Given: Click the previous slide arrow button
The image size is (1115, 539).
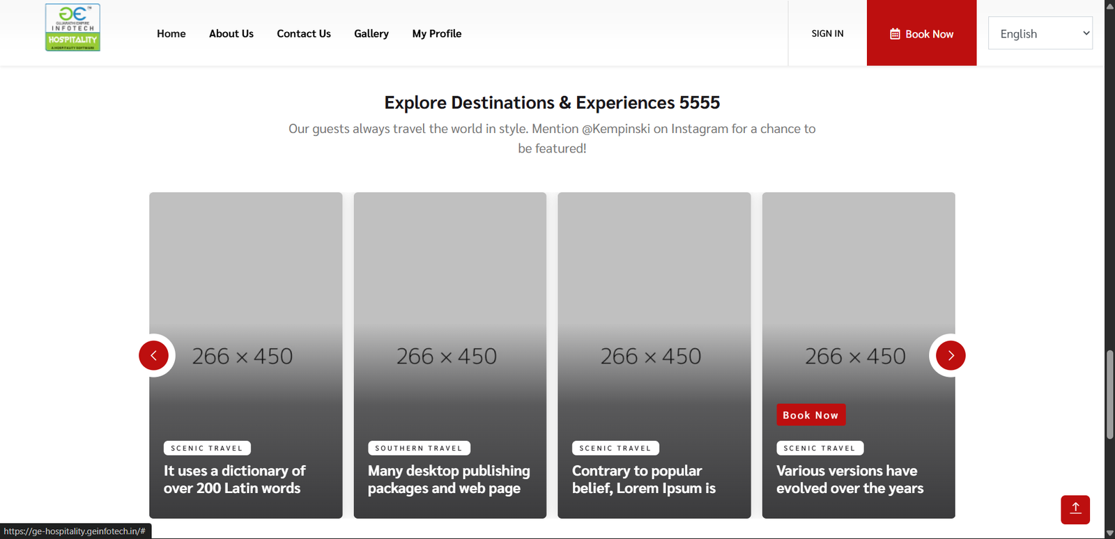Looking at the screenshot, I should tap(153, 355).
